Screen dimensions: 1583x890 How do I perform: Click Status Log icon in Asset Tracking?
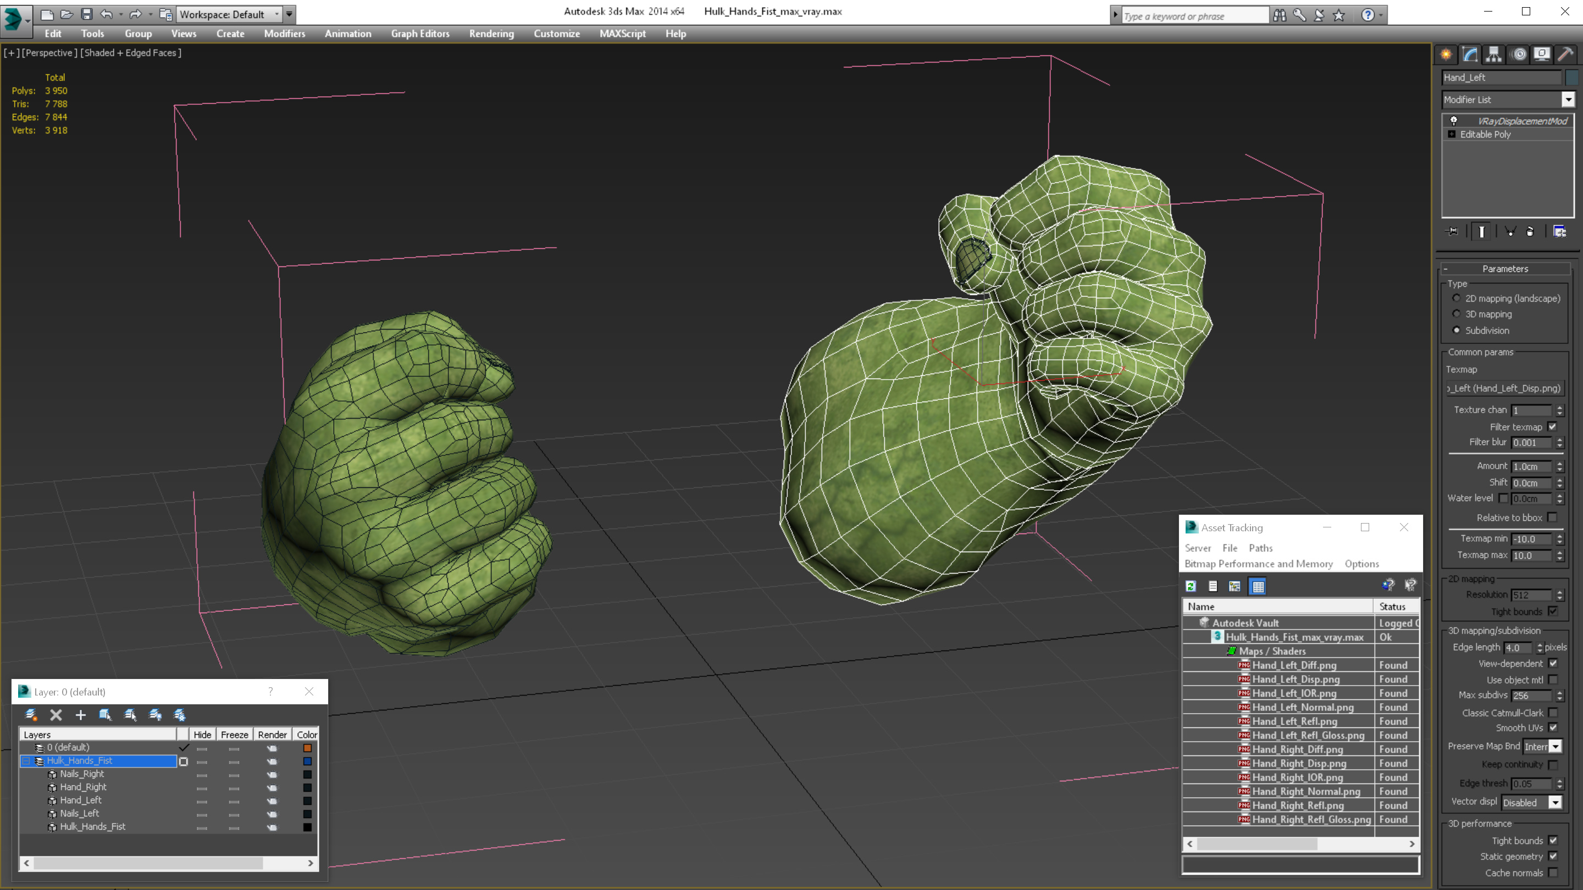point(1213,587)
